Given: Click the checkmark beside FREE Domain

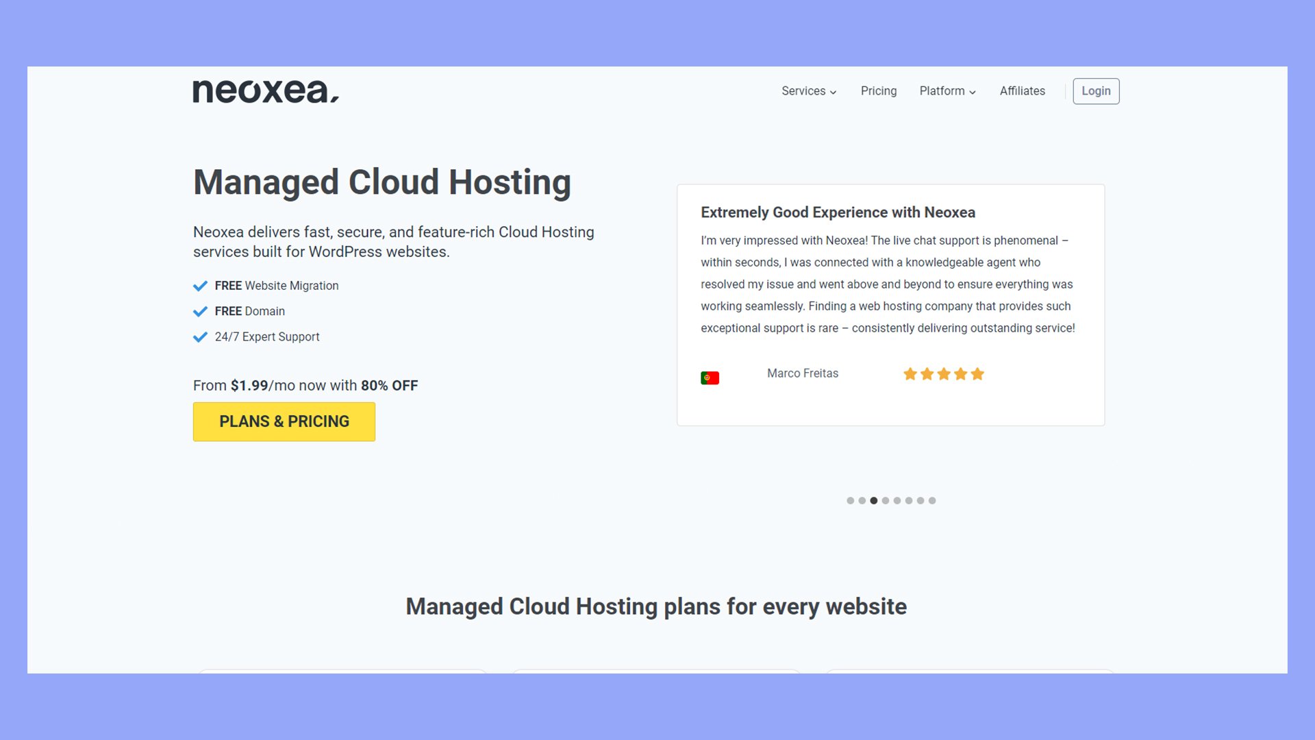Looking at the screenshot, I should tap(200, 311).
